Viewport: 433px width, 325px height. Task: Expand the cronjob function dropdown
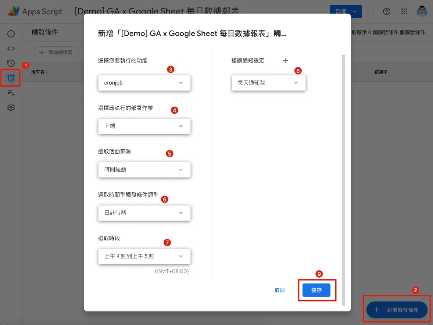pyautogui.click(x=144, y=83)
